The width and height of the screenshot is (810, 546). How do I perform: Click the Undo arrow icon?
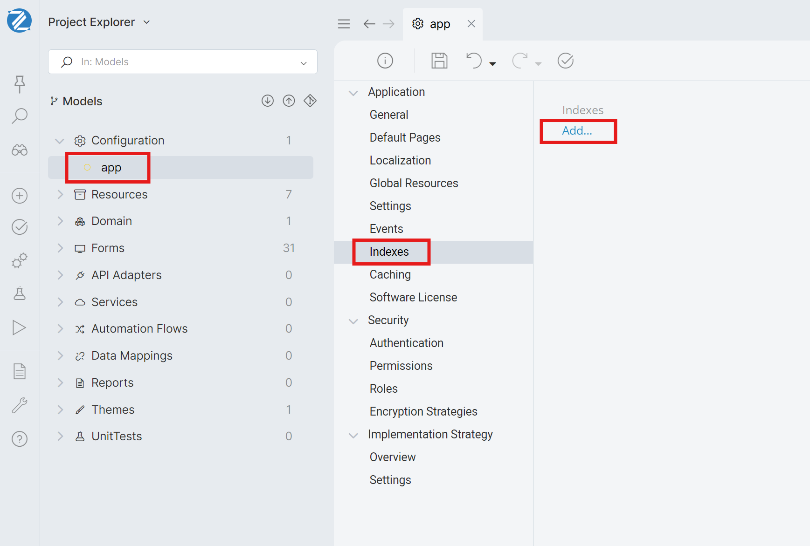point(474,61)
